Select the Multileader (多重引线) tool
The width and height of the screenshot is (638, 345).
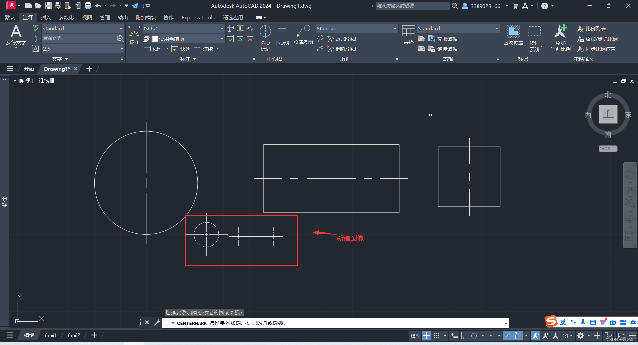pos(303,37)
